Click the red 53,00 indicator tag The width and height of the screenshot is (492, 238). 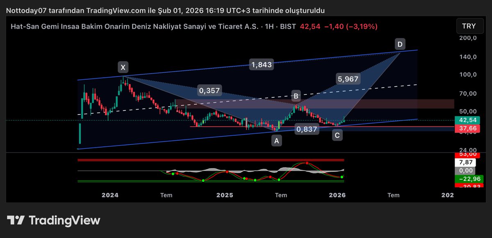pos(468,155)
